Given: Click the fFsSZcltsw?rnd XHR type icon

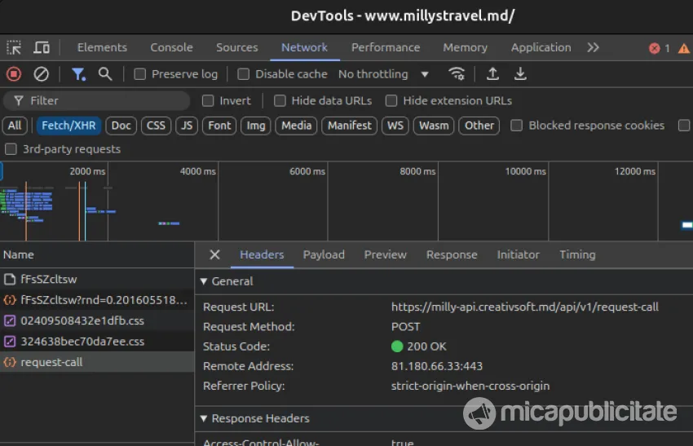Looking at the screenshot, I should coord(10,300).
